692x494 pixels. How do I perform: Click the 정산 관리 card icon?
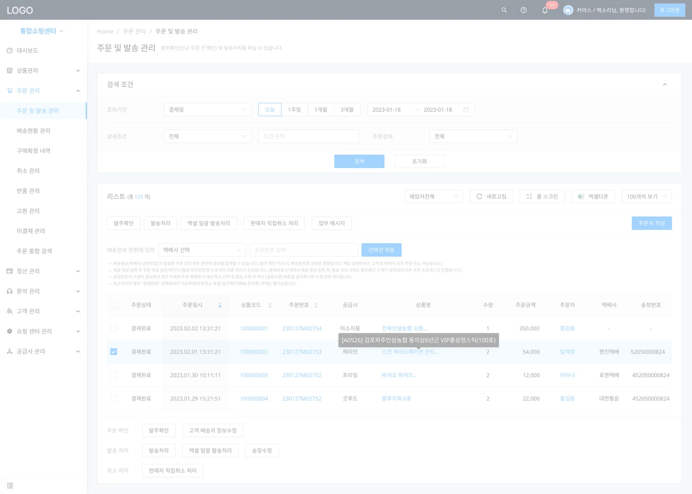coord(10,271)
